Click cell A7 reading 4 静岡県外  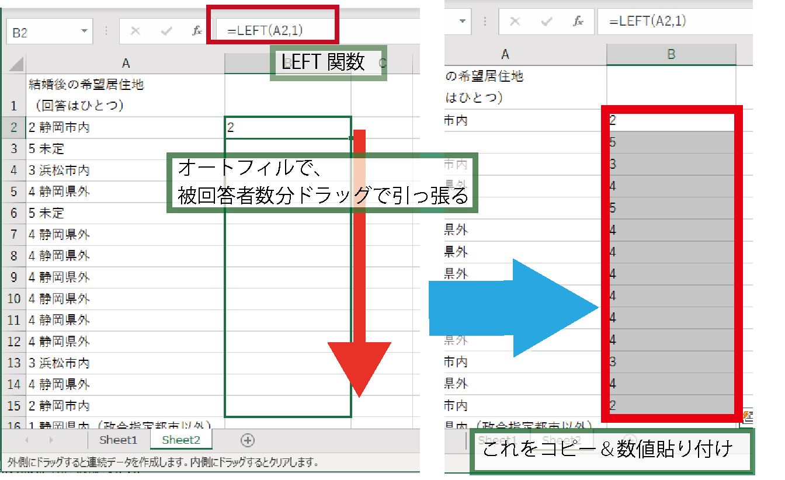tap(125, 235)
